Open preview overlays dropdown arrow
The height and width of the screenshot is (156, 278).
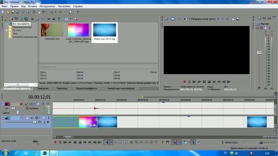point(227,19)
